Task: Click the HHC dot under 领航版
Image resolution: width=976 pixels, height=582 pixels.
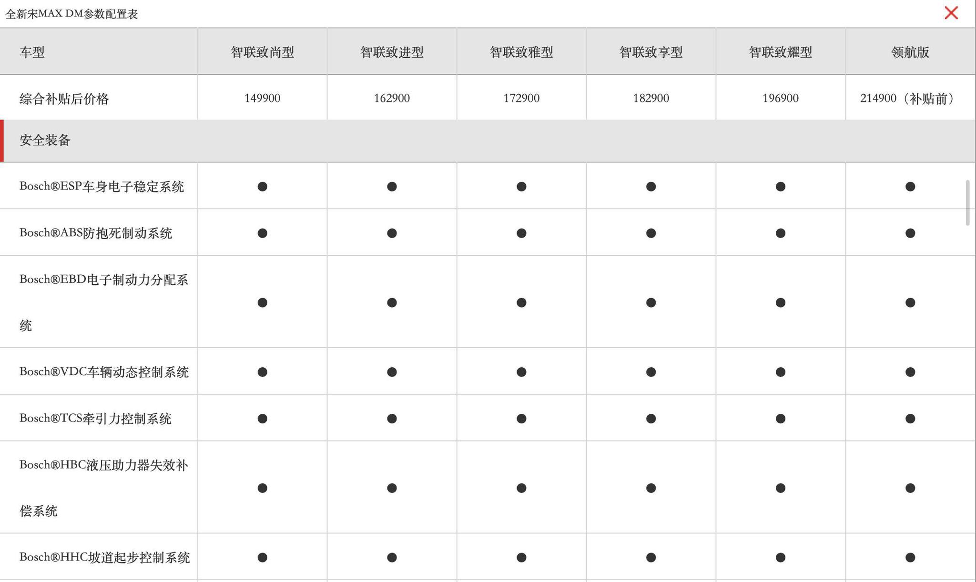Action: (x=910, y=557)
